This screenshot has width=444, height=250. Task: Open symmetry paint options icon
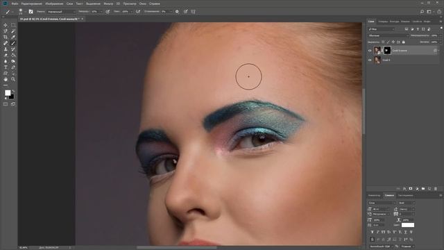click(193, 12)
